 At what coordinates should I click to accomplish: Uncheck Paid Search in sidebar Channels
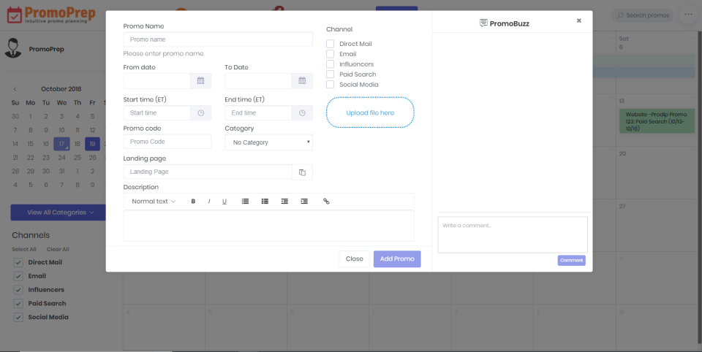pyautogui.click(x=18, y=304)
